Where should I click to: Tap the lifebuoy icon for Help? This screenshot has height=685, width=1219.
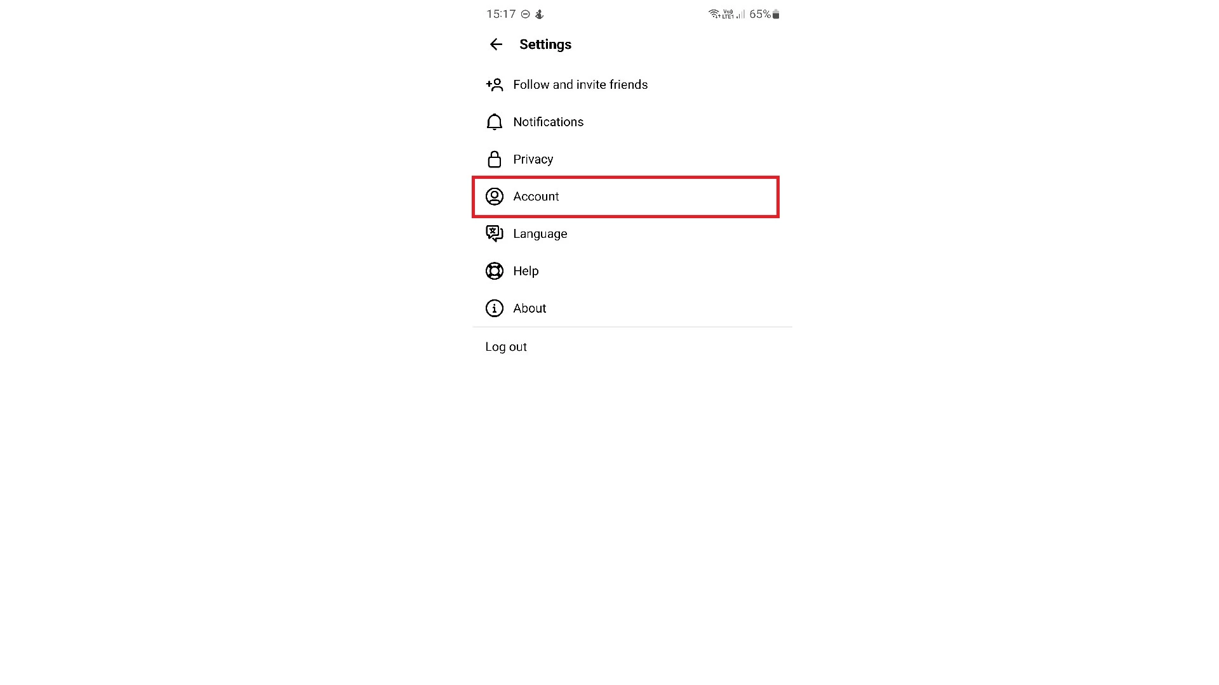coord(494,271)
